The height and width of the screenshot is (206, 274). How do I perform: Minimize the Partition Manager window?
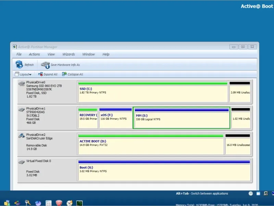(234, 47)
